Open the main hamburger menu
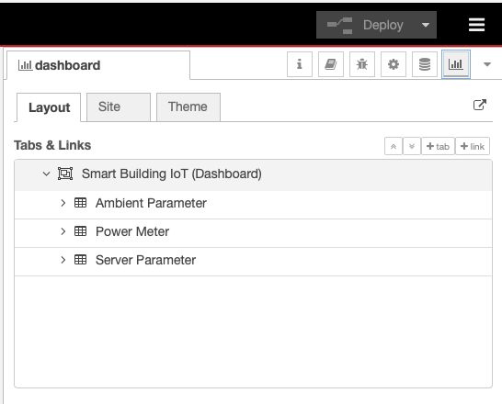 tap(476, 25)
